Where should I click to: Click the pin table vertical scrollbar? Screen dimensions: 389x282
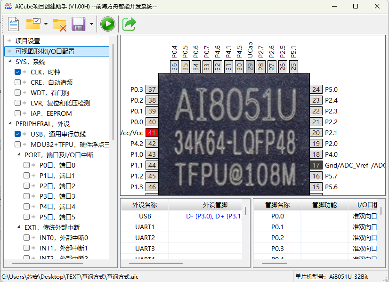click(x=381, y=211)
